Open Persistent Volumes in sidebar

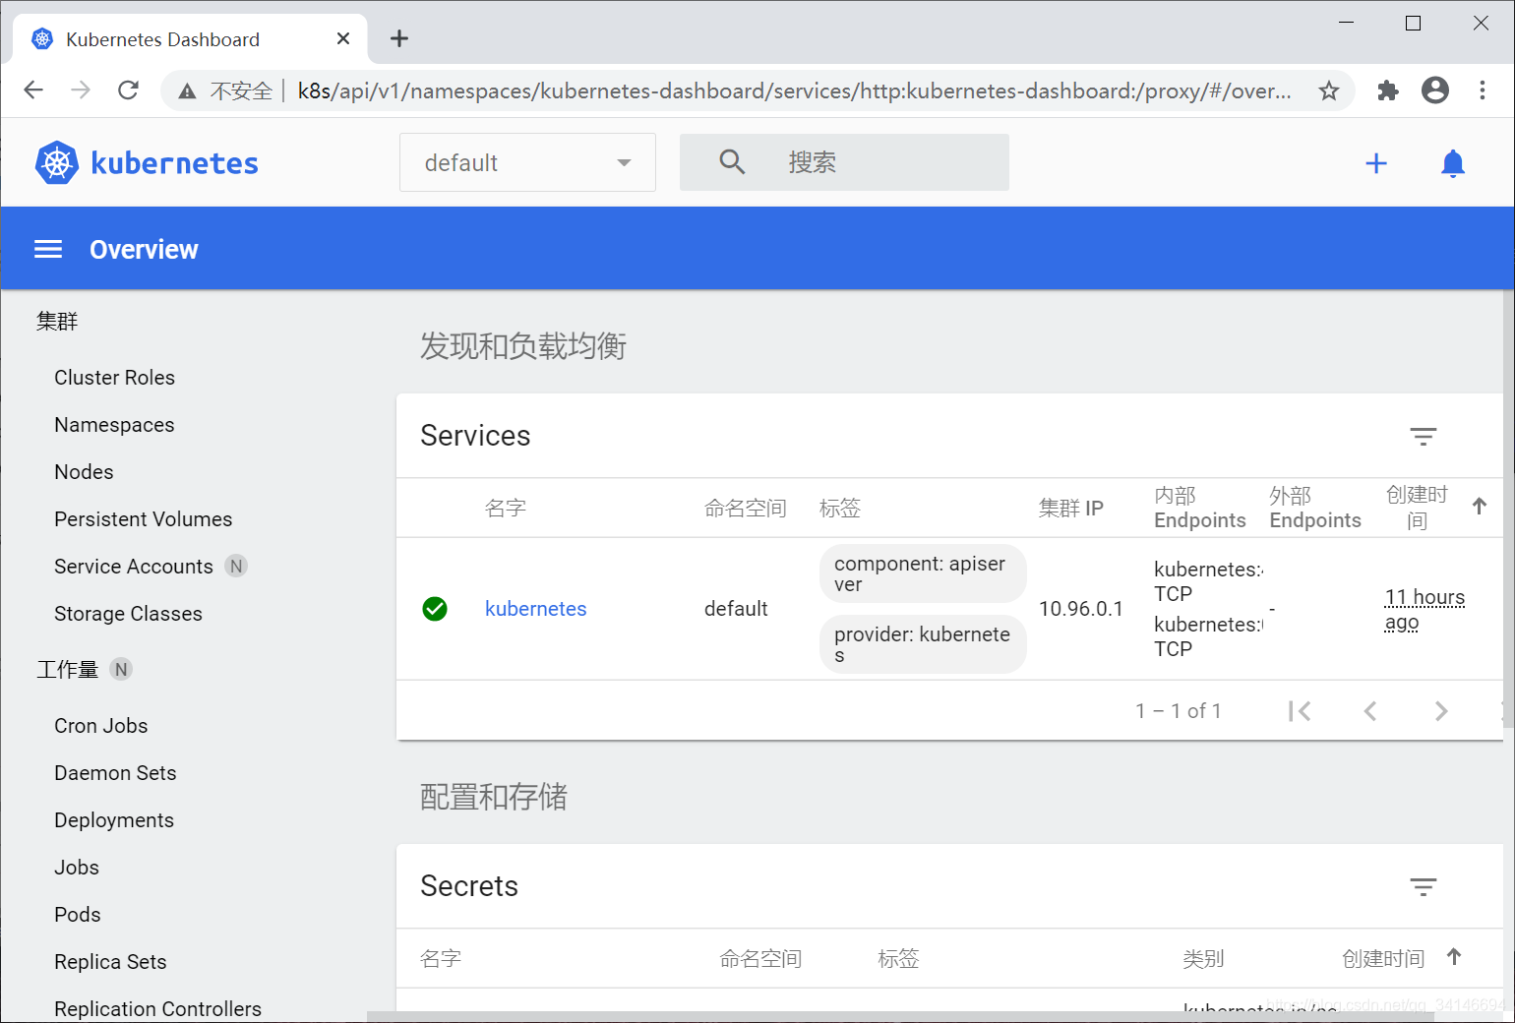click(x=143, y=519)
